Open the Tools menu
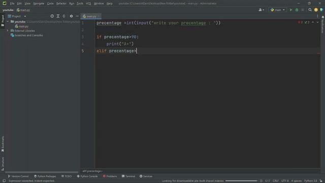This screenshot has height=183, width=325. click(80, 4)
